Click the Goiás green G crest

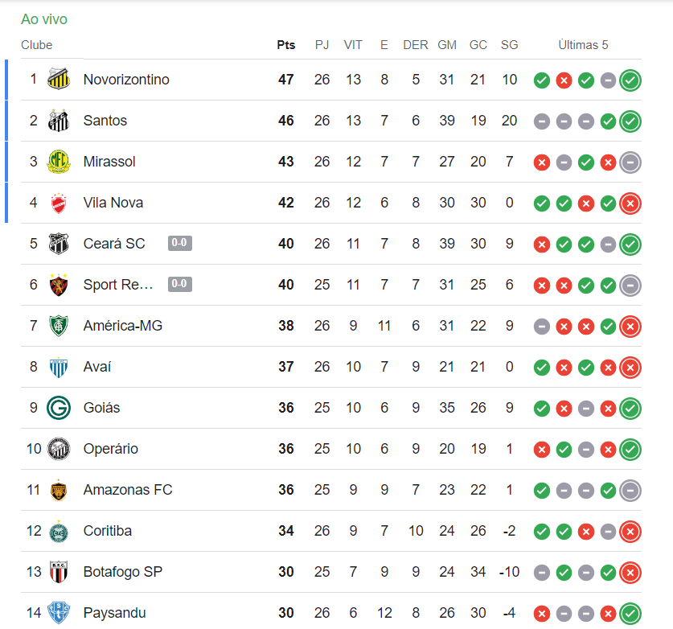(x=59, y=408)
